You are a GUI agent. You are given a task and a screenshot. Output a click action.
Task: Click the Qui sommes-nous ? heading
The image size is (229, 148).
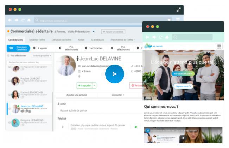point(161,107)
